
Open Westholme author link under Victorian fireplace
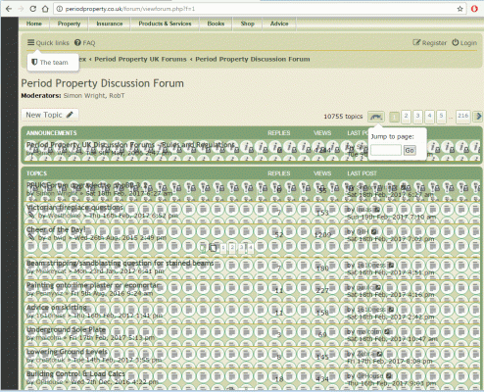coord(64,216)
